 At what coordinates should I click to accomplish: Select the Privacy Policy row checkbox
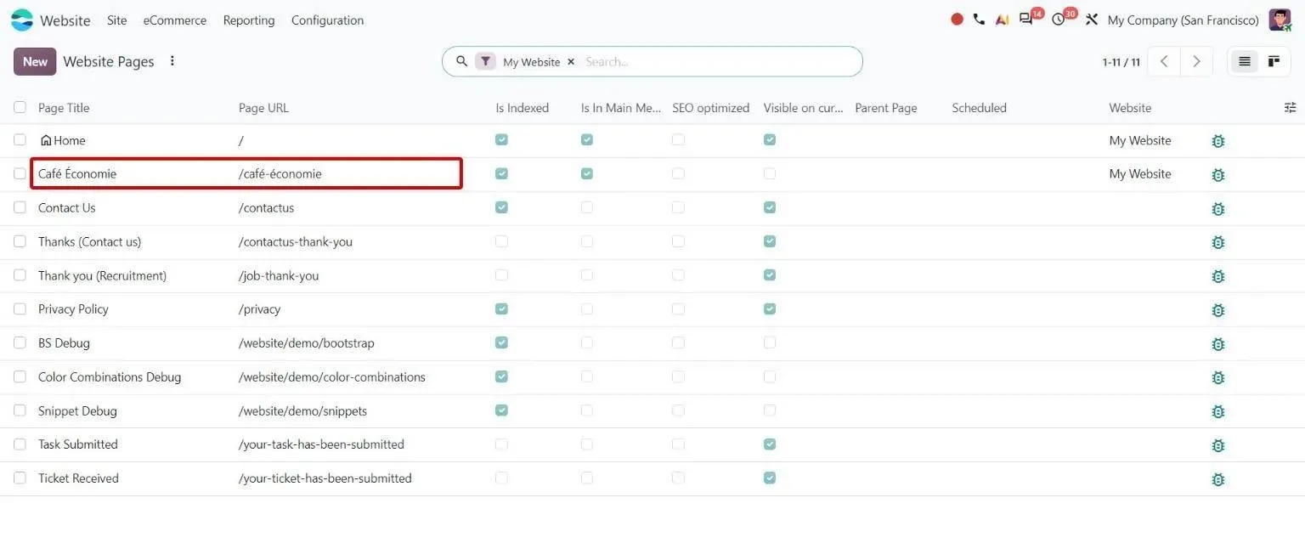pyautogui.click(x=20, y=309)
